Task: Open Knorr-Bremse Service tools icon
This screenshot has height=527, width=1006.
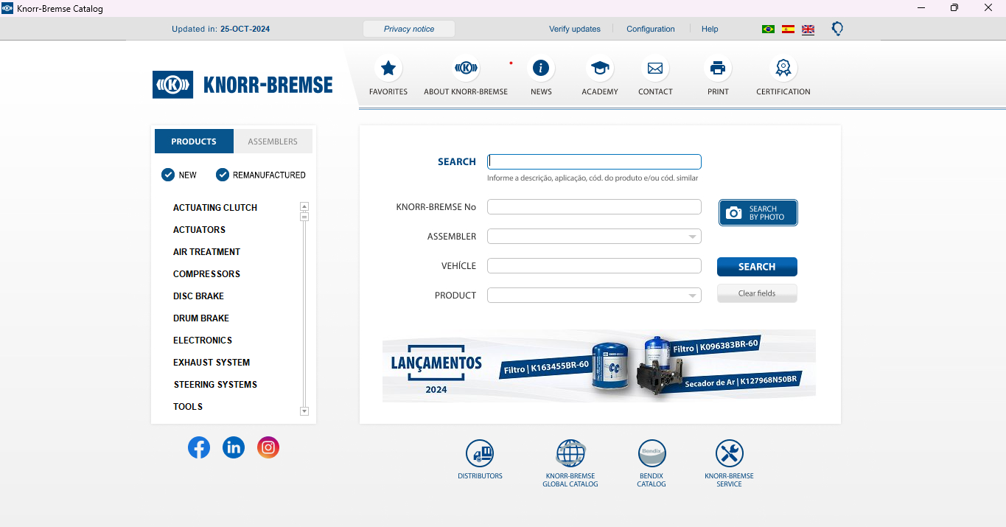Action: pyautogui.click(x=729, y=453)
